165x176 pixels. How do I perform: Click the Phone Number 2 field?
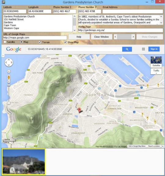(90, 11)
